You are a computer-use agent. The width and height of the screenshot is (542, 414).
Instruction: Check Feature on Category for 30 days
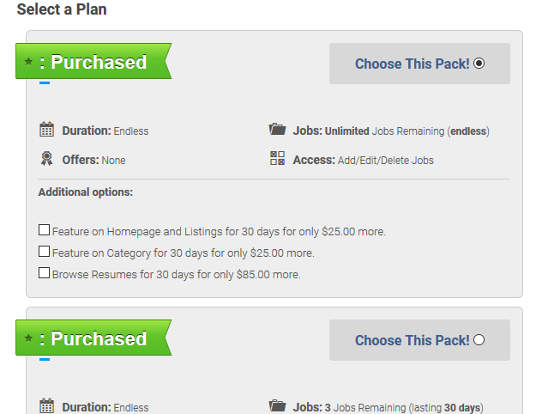click(44, 252)
